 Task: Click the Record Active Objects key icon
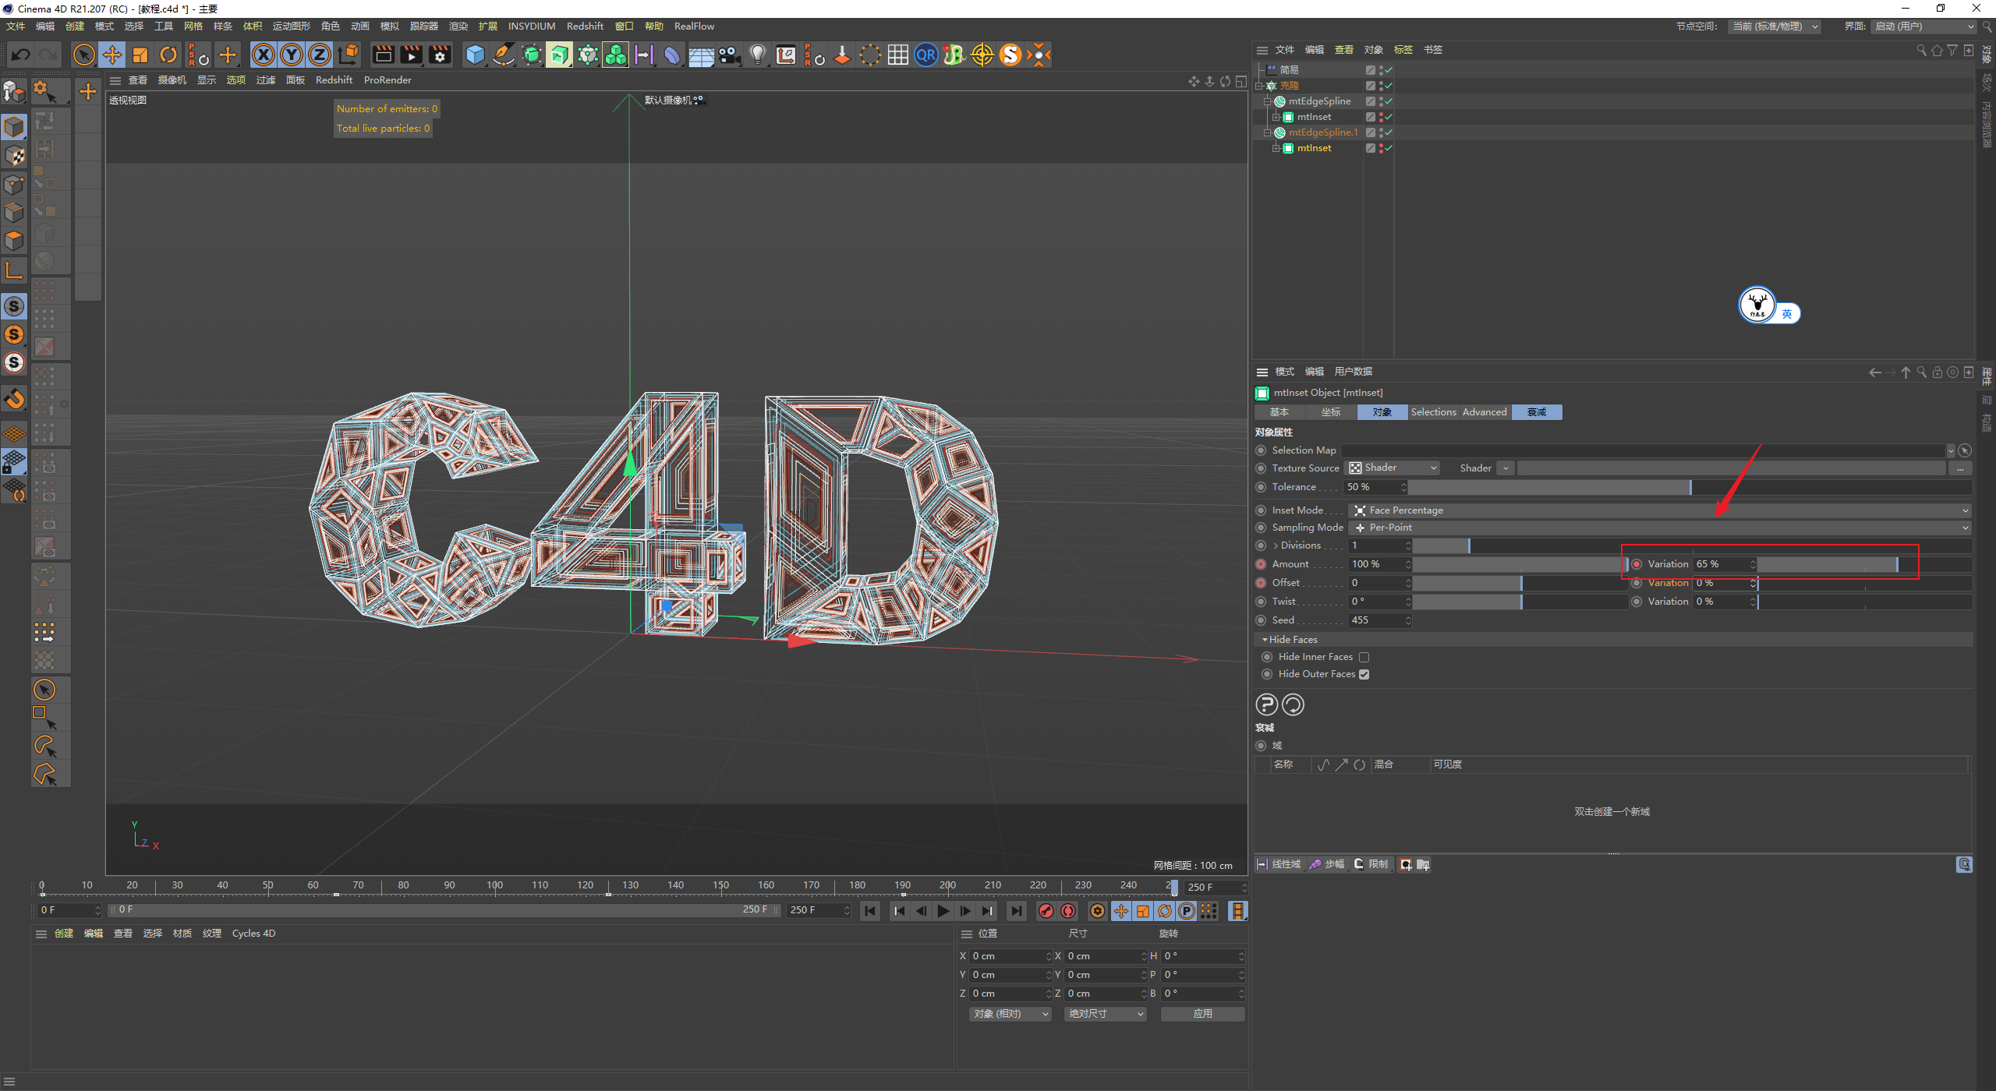pos(1046,911)
